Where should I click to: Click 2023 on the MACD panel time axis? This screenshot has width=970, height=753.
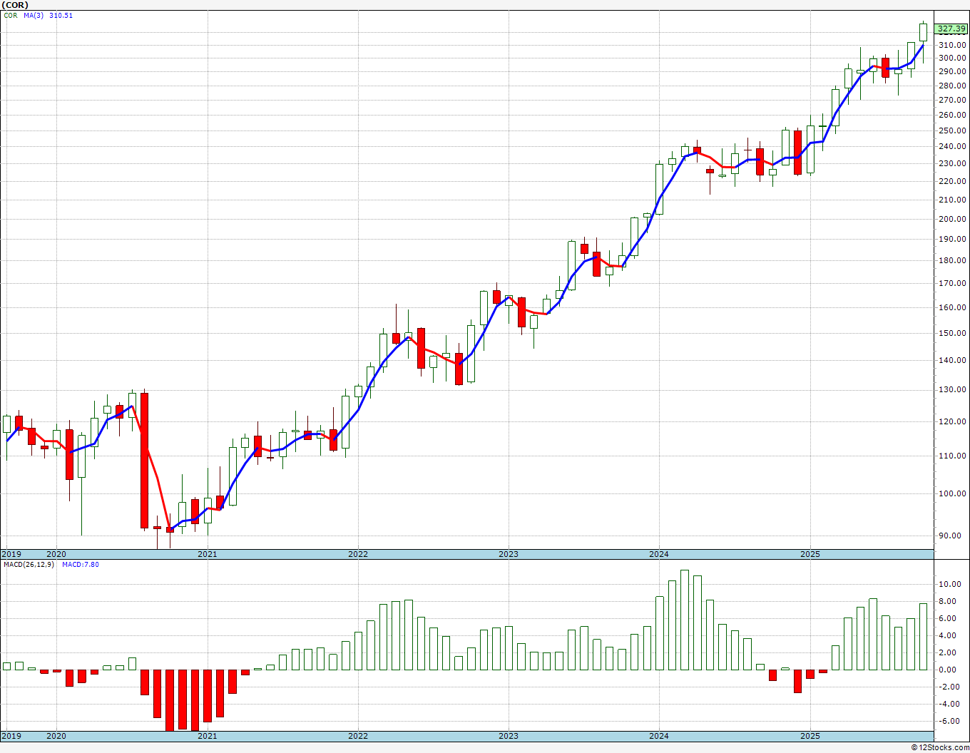[x=508, y=736]
